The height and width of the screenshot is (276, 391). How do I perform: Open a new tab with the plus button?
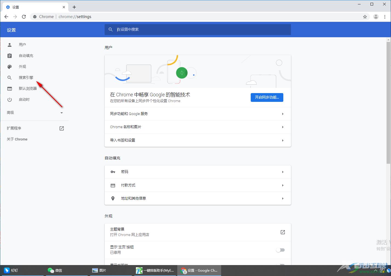pyautogui.click(x=74, y=7)
